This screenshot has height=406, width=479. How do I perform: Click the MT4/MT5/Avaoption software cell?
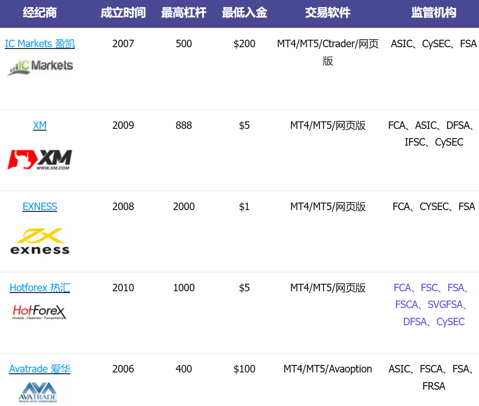(x=328, y=369)
